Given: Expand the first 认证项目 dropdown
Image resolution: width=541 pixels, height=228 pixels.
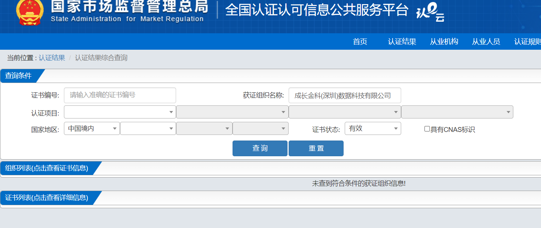Looking at the screenshot, I should pos(120,112).
